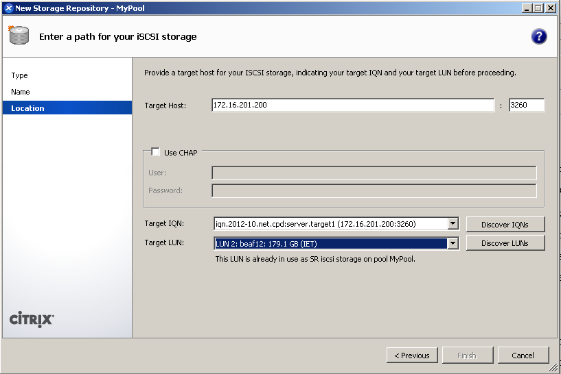The width and height of the screenshot is (561, 374).
Task: Close the New Storage Repository window
Action: pyautogui.click(x=550, y=8)
